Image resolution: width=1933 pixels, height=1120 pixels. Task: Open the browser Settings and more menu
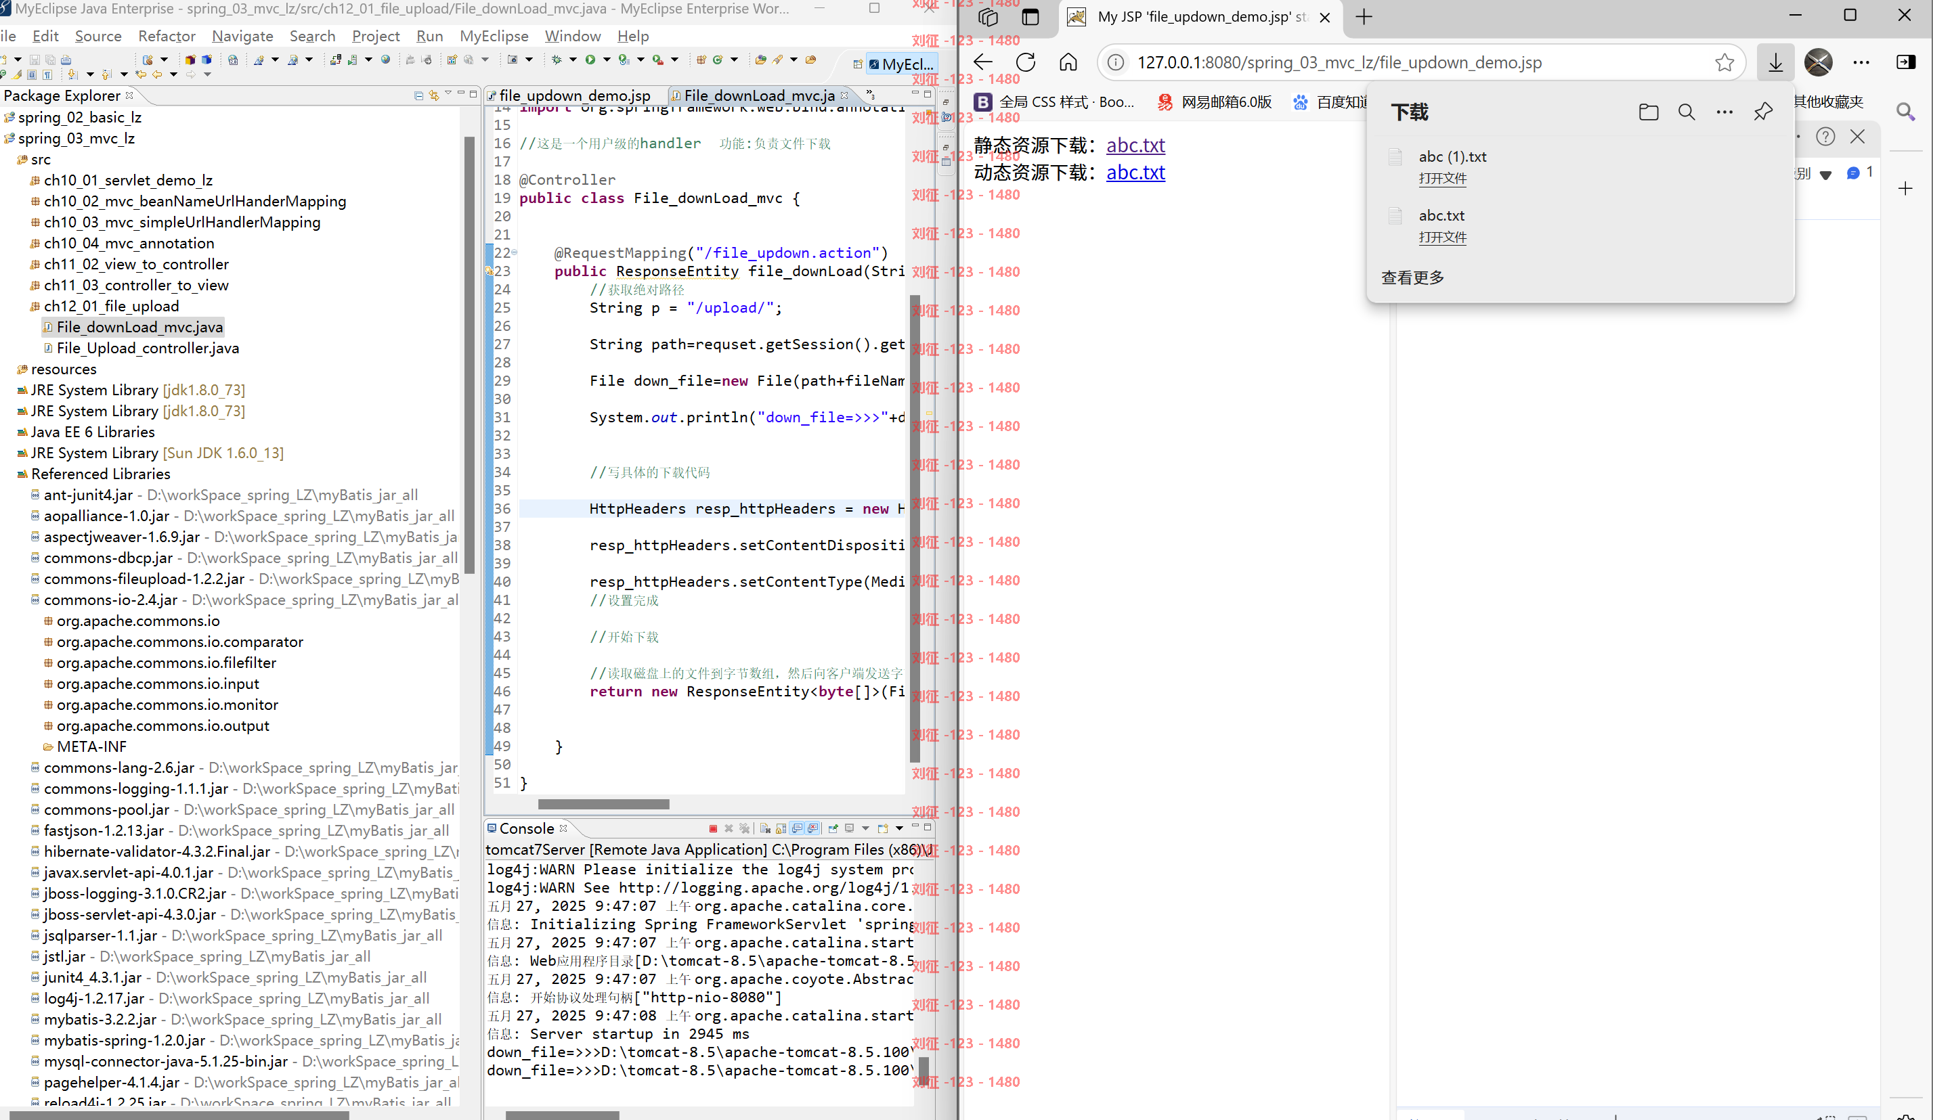pos(1862,62)
